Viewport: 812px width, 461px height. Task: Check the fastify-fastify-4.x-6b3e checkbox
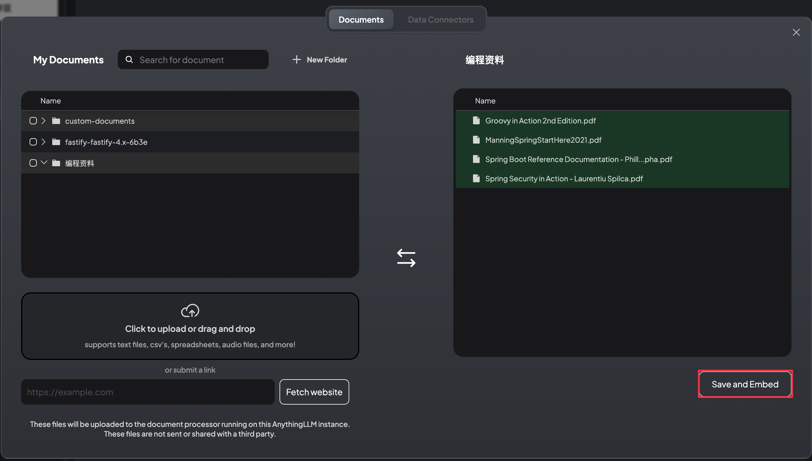click(x=33, y=142)
